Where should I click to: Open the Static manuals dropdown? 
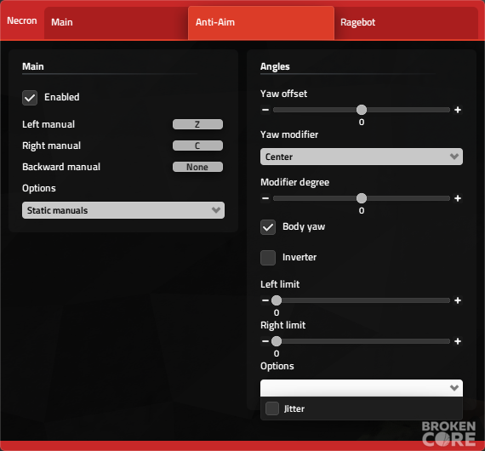123,210
